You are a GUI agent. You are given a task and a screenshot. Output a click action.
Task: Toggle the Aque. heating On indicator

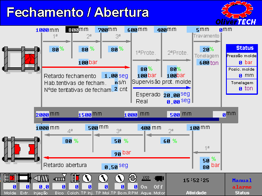click(x=144, y=187)
